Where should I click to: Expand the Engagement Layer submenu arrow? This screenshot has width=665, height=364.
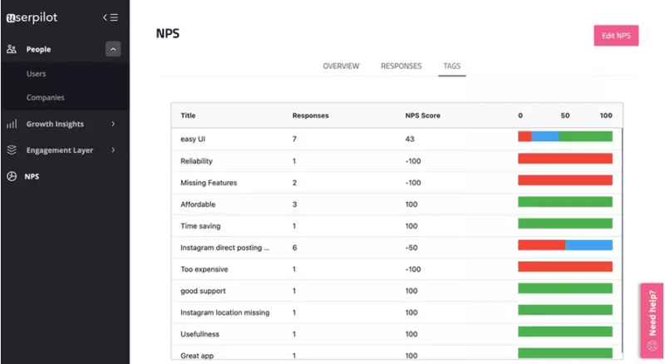(113, 150)
